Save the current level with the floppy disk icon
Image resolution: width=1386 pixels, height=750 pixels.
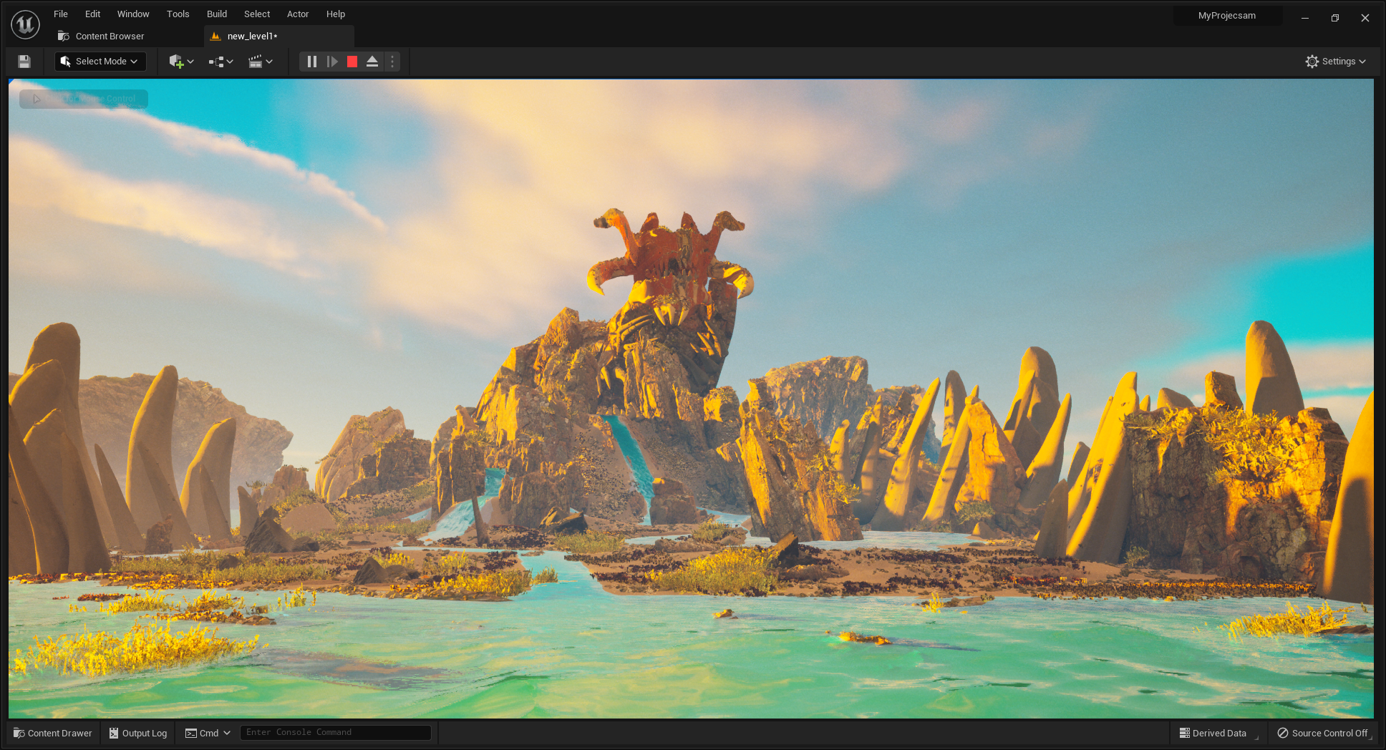coord(24,62)
